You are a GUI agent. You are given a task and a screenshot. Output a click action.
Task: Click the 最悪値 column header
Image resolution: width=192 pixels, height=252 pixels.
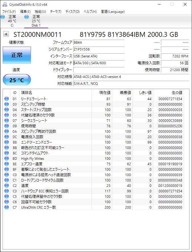click(x=122, y=92)
